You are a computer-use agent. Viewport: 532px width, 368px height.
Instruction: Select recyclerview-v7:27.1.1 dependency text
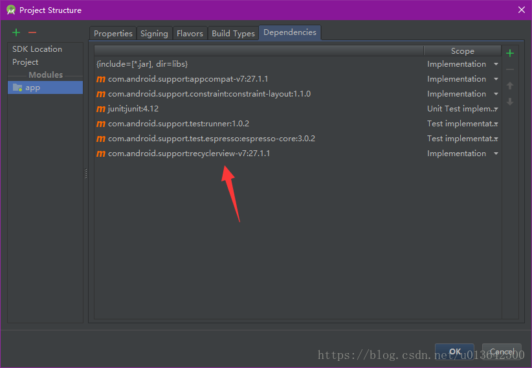click(x=189, y=154)
